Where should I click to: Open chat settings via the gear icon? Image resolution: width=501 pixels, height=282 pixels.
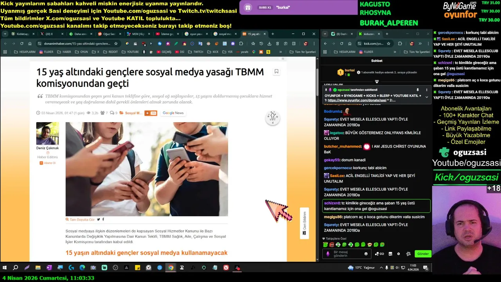tap(398, 254)
